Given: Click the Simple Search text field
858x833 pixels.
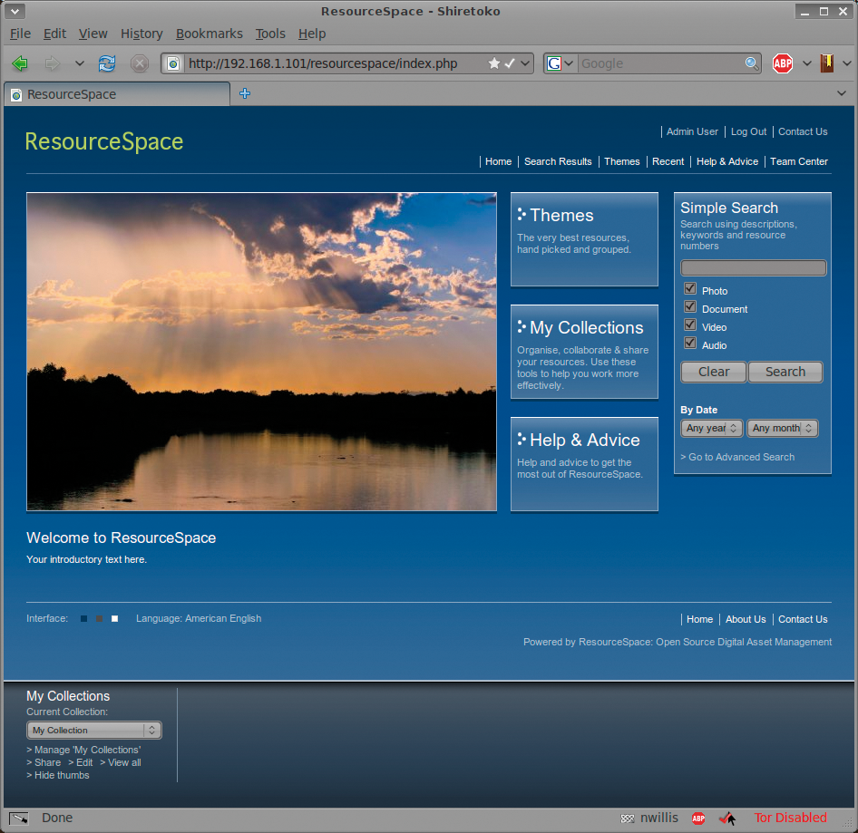Looking at the screenshot, I should click(x=753, y=268).
